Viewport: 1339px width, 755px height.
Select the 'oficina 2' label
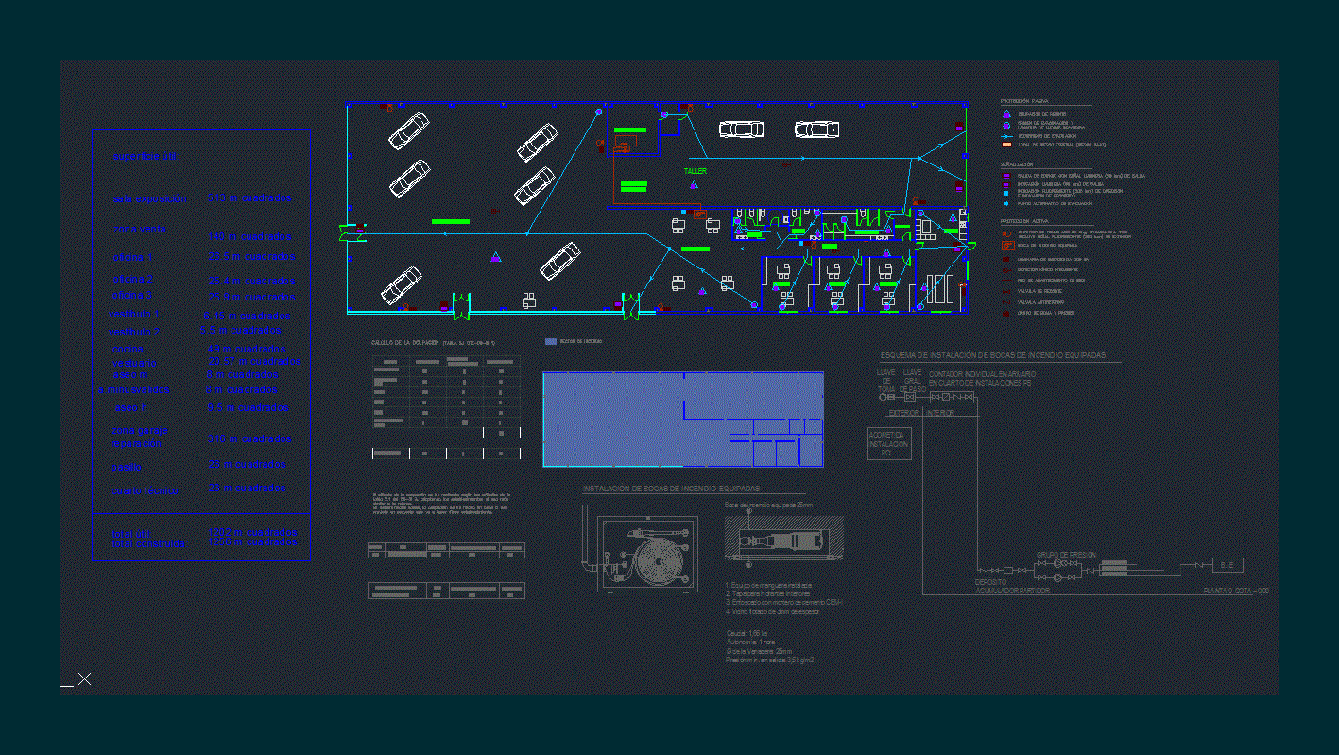pyautogui.click(x=132, y=280)
